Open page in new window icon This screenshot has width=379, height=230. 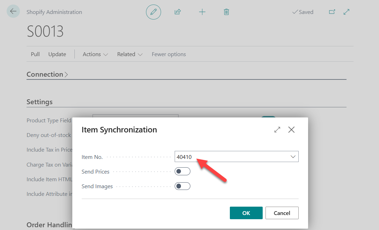(x=332, y=12)
